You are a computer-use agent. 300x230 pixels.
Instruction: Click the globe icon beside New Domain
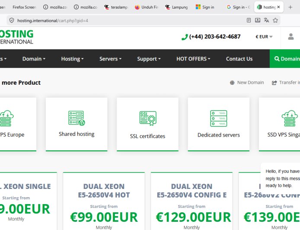pyautogui.click(x=232, y=83)
